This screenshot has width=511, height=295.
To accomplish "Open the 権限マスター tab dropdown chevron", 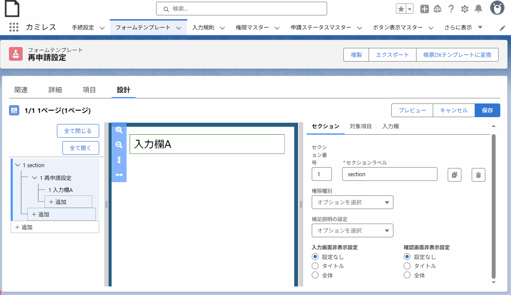I will point(277,28).
